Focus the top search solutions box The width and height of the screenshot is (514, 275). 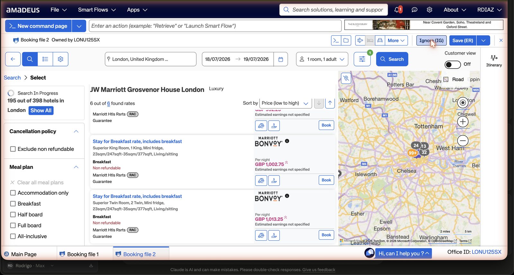click(333, 10)
